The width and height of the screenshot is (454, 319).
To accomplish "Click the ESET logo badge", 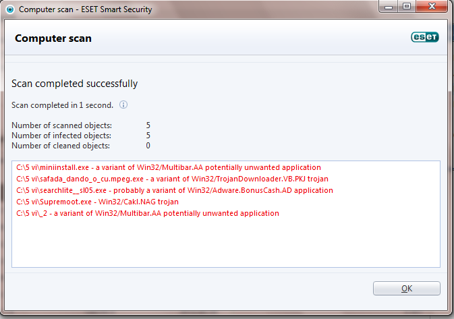I will pos(425,38).
